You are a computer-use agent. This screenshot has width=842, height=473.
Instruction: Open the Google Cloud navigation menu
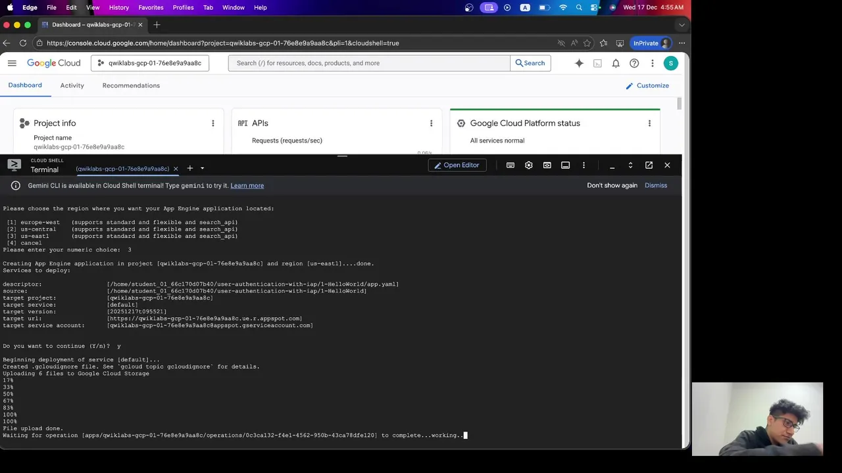point(12,63)
